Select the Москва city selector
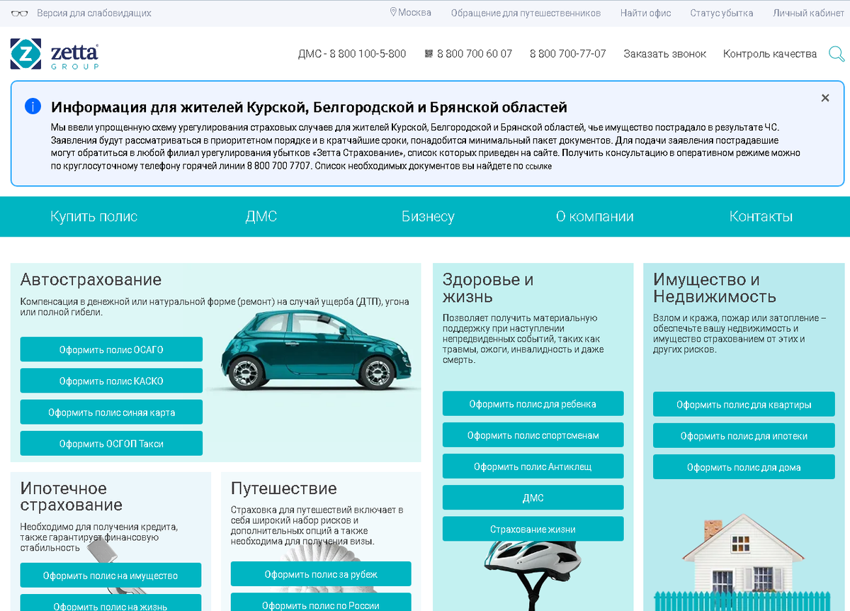Image resolution: width=850 pixels, height=611 pixels. [414, 12]
